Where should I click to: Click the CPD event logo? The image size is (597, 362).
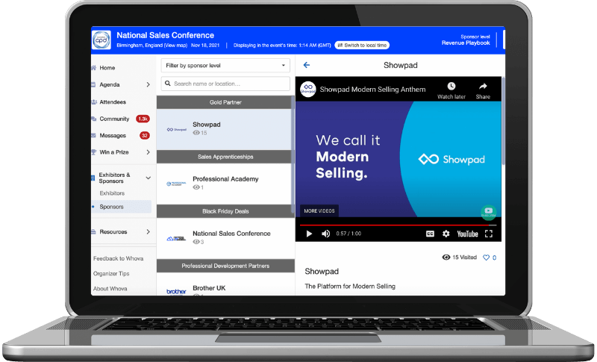tap(101, 40)
